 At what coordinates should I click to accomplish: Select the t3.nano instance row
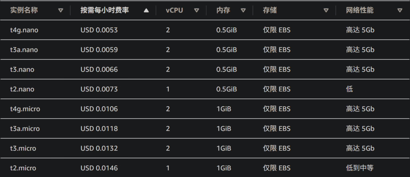tap(205, 70)
